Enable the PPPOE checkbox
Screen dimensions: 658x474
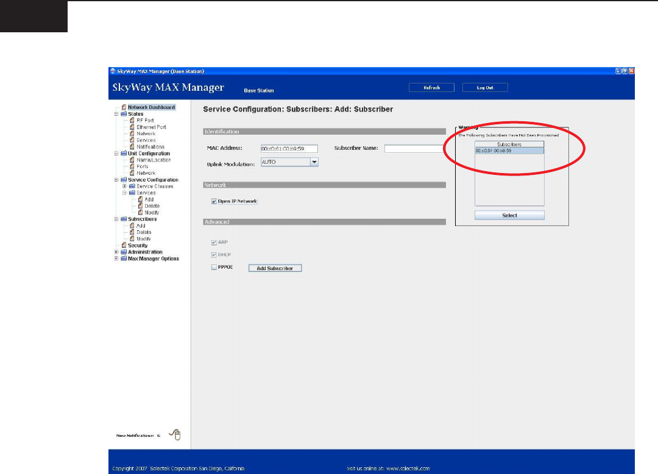[214, 267]
